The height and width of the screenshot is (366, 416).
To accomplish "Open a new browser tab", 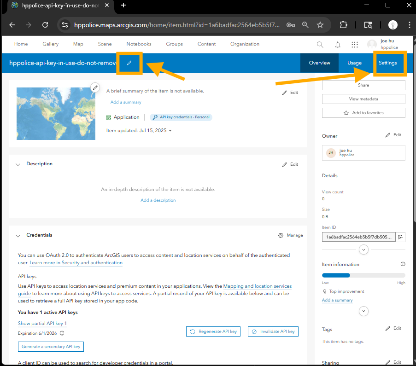I will point(123,6).
